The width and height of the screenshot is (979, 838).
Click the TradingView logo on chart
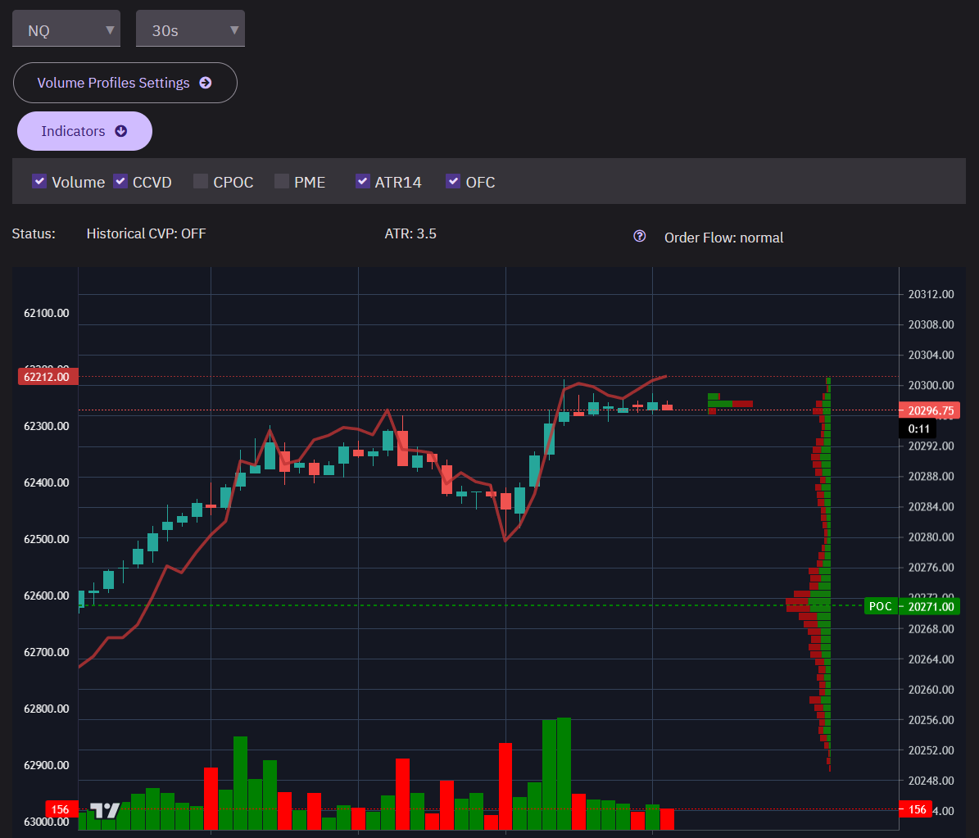[104, 810]
